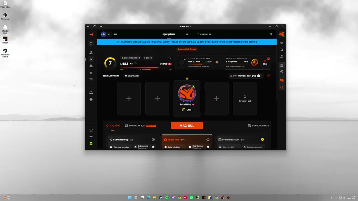The image size is (358, 201).
Task: Open the clubs icon in left sidebar
Action: tap(91, 93)
